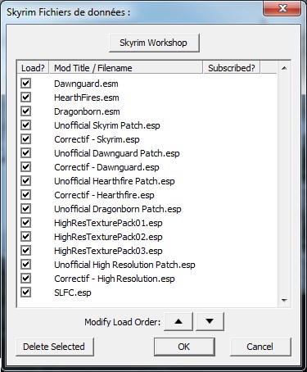
Task: Move selected mod down in load order
Action: pyautogui.click(x=210, y=321)
